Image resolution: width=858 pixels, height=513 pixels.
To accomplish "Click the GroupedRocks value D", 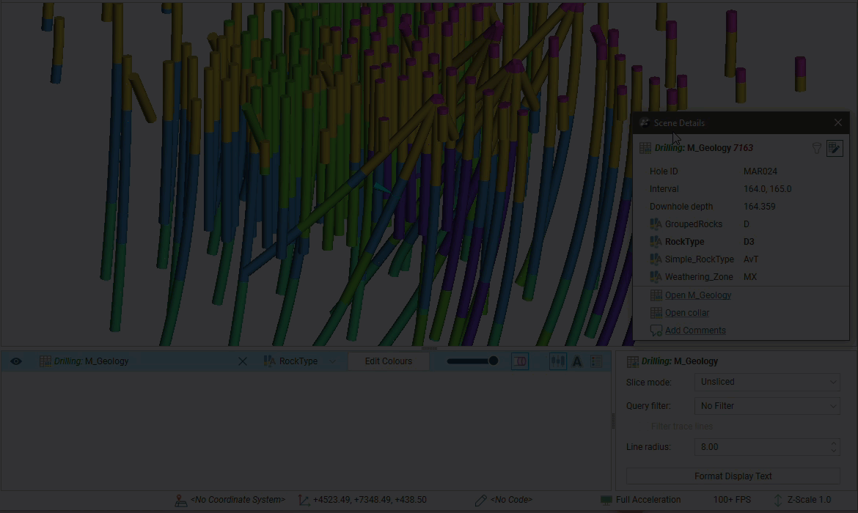I will click(746, 224).
